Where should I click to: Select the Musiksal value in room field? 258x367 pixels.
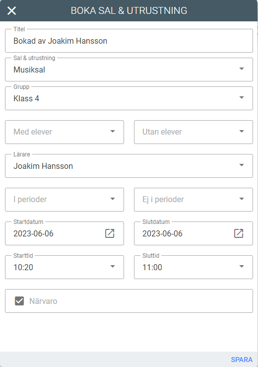tap(29, 70)
